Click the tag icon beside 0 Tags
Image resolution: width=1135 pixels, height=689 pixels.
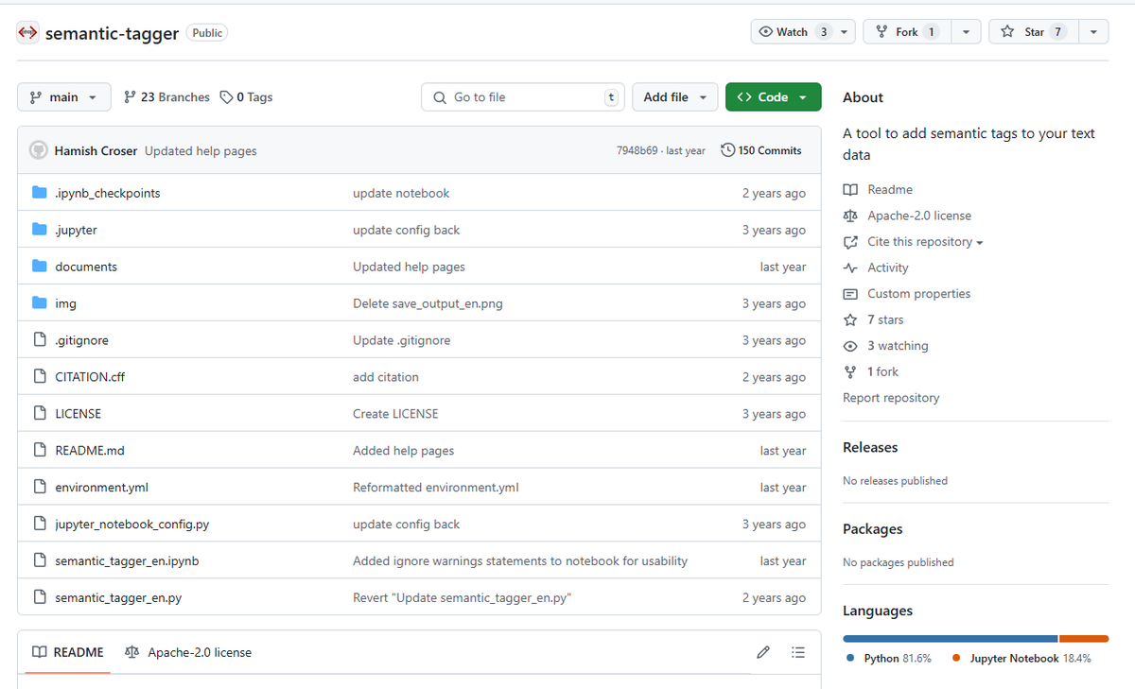click(x=226, y=97)
